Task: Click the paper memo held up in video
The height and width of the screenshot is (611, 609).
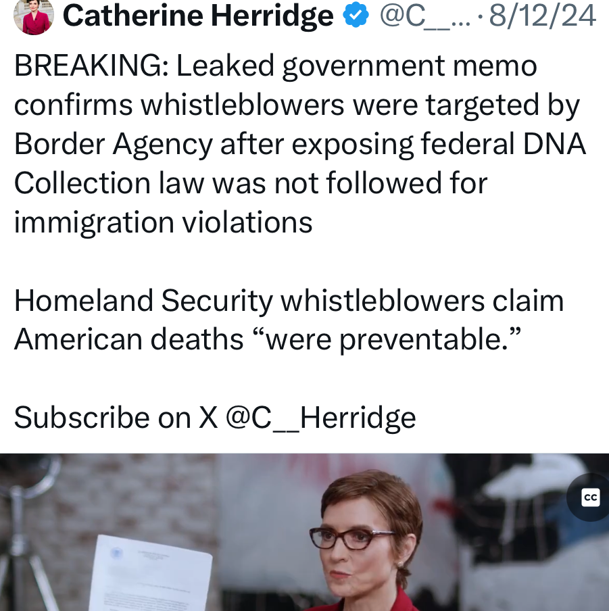Action: (x=152, y=573)
